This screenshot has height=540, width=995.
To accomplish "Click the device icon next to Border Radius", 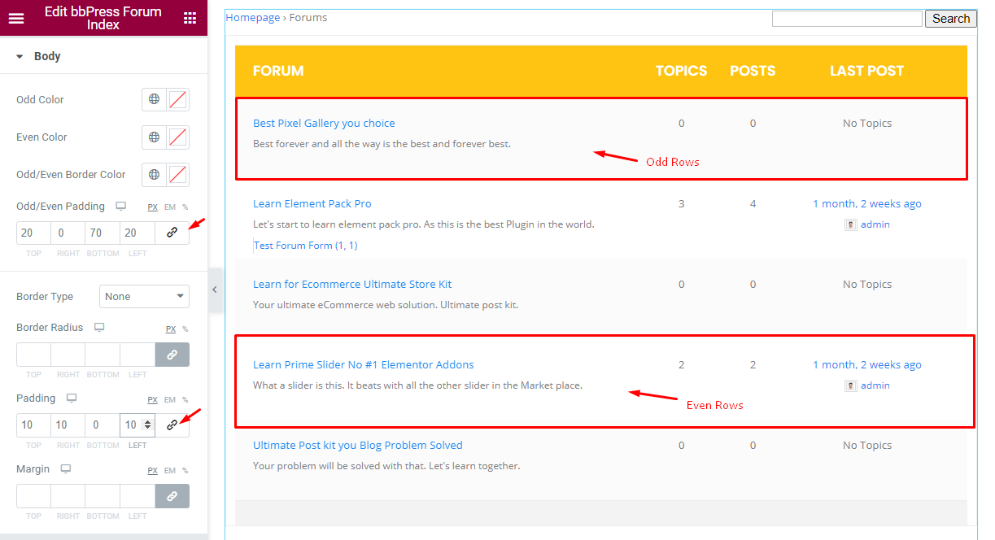I will (98, 327).
